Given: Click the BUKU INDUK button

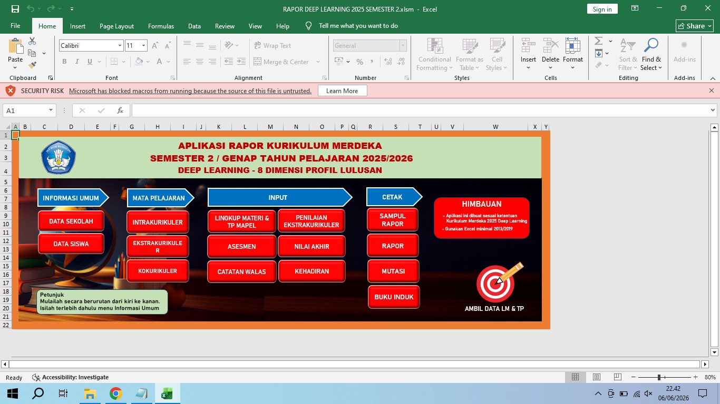Looking at the screenshot, I should tap(394, 297).
